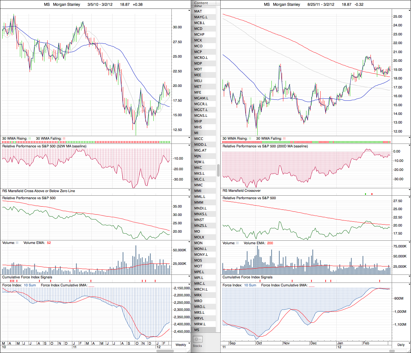Click the ticker list vertical scrollbar thumb
The image size is (411, 353).
pyautogui.click(x=218, y=170)
